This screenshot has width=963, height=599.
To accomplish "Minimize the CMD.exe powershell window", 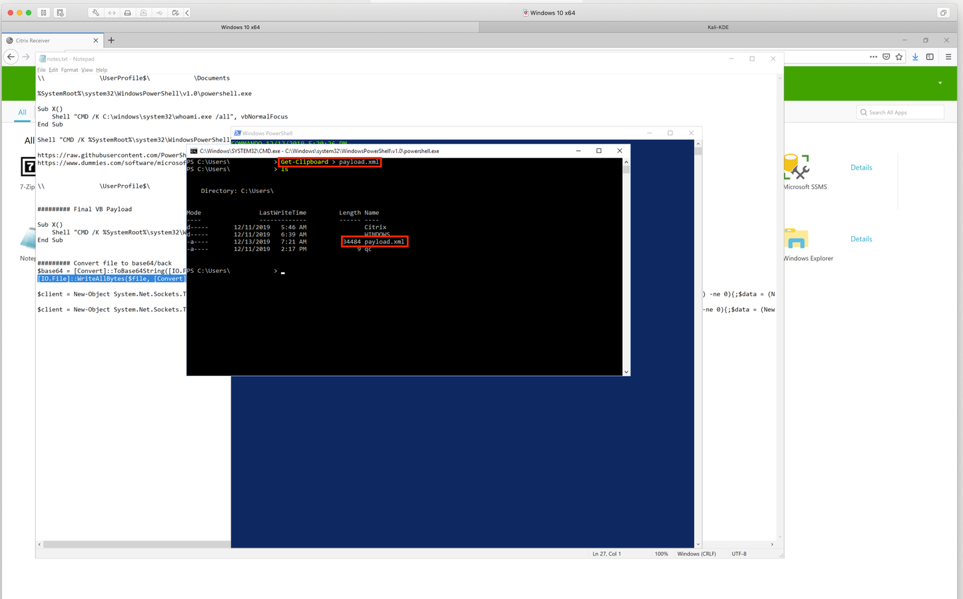I will (578, 151).
